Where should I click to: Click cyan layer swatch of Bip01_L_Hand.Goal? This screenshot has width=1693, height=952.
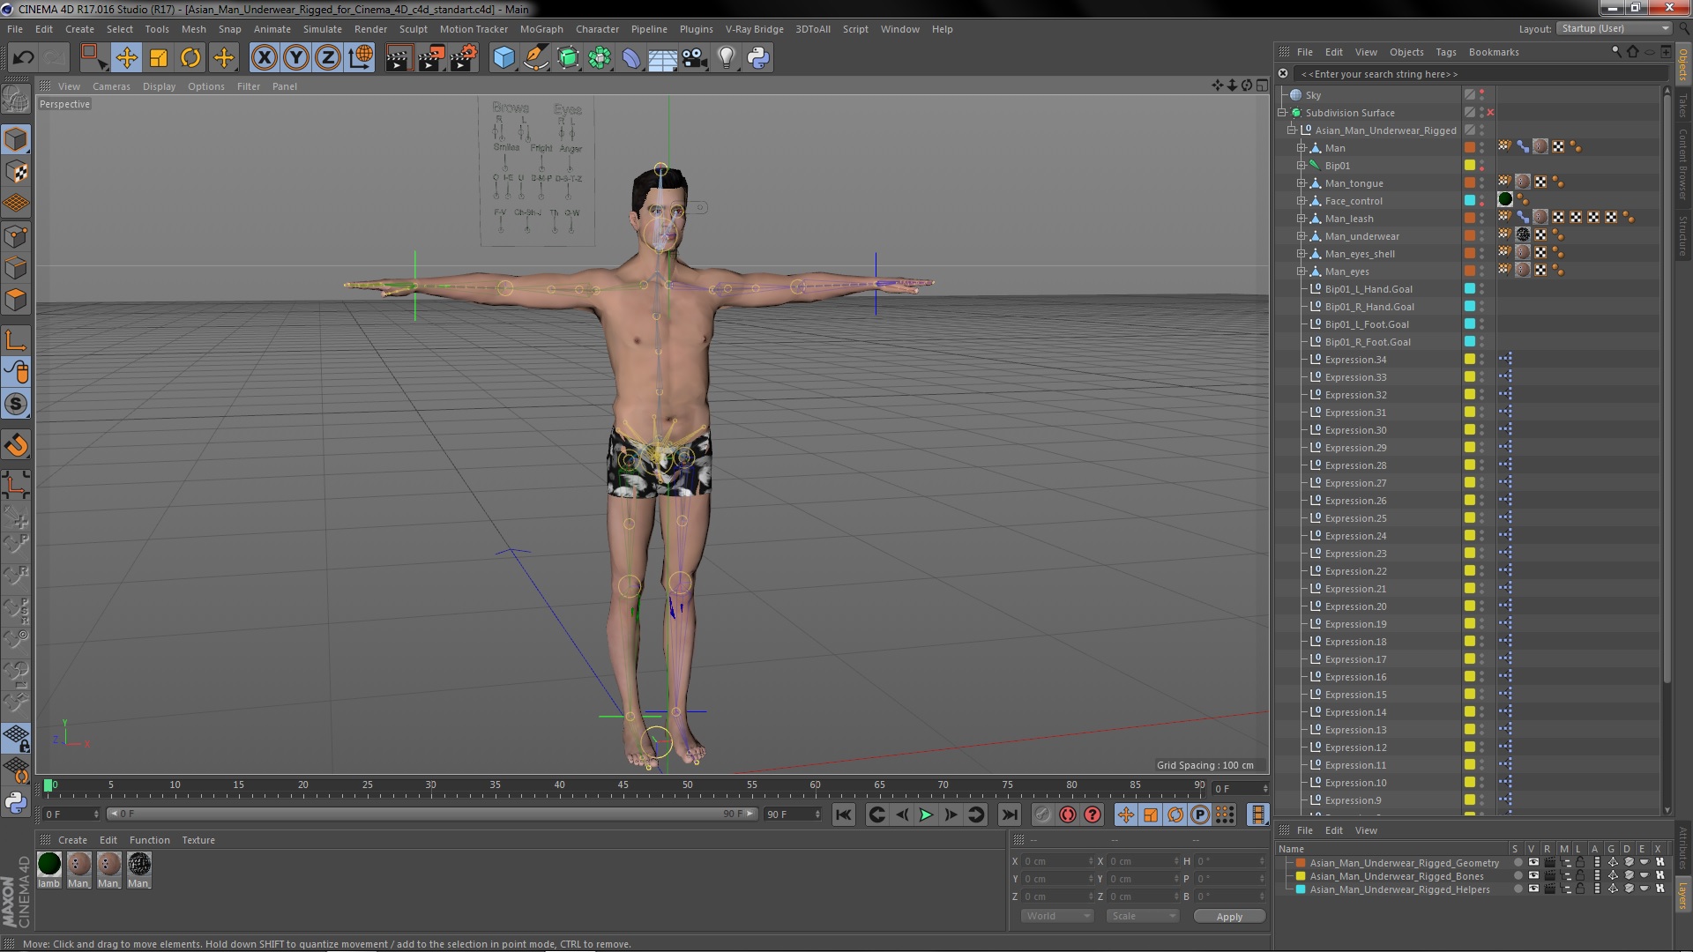pos(1470,289)
